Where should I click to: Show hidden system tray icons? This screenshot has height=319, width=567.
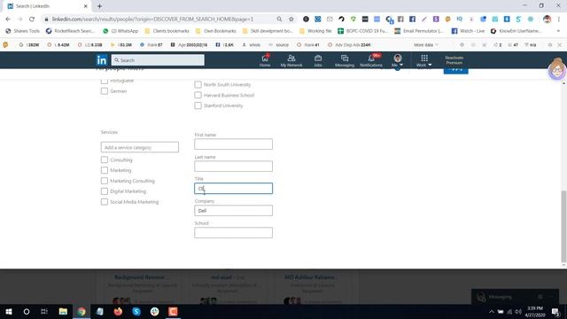[491, 311]
